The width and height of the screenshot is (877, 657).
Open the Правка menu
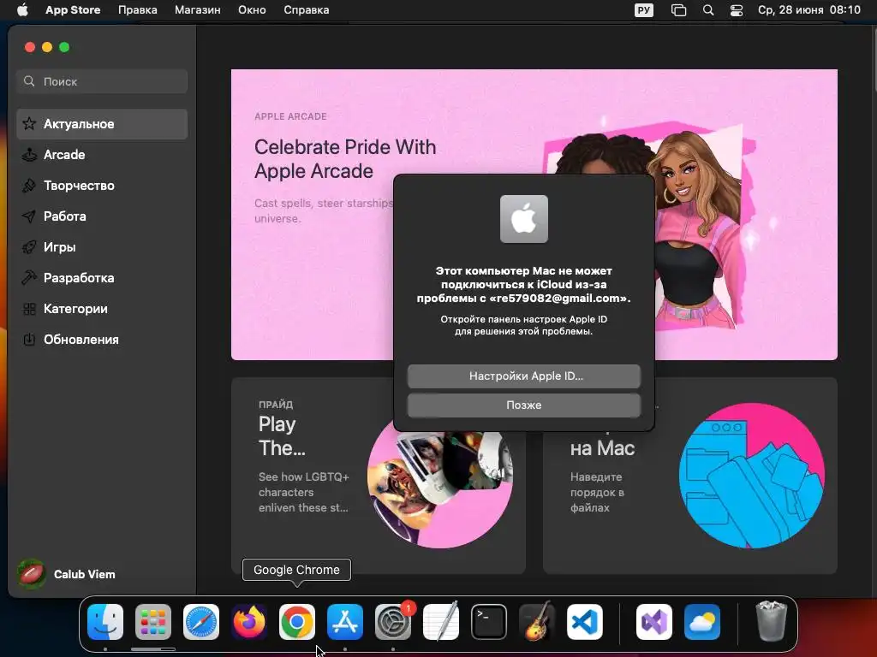138,10
